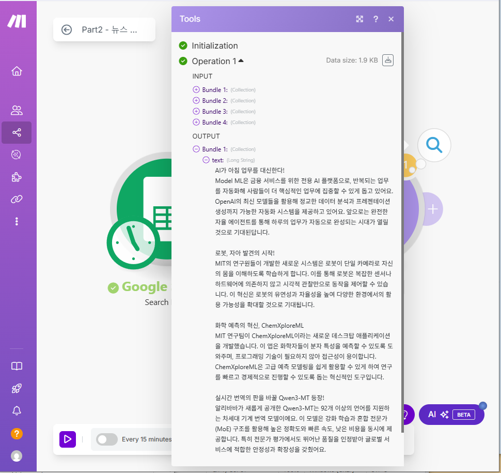This screenshot has height=473, width=501.
Task: Go back using the arrow beside Part2
Action: 67,30
